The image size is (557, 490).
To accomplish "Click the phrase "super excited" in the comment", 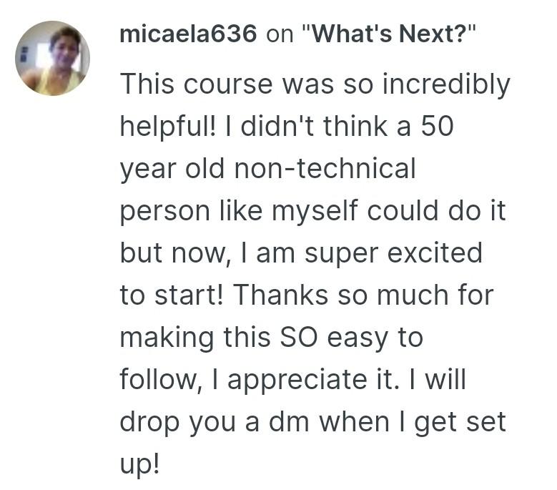I will tap(393, 254).
